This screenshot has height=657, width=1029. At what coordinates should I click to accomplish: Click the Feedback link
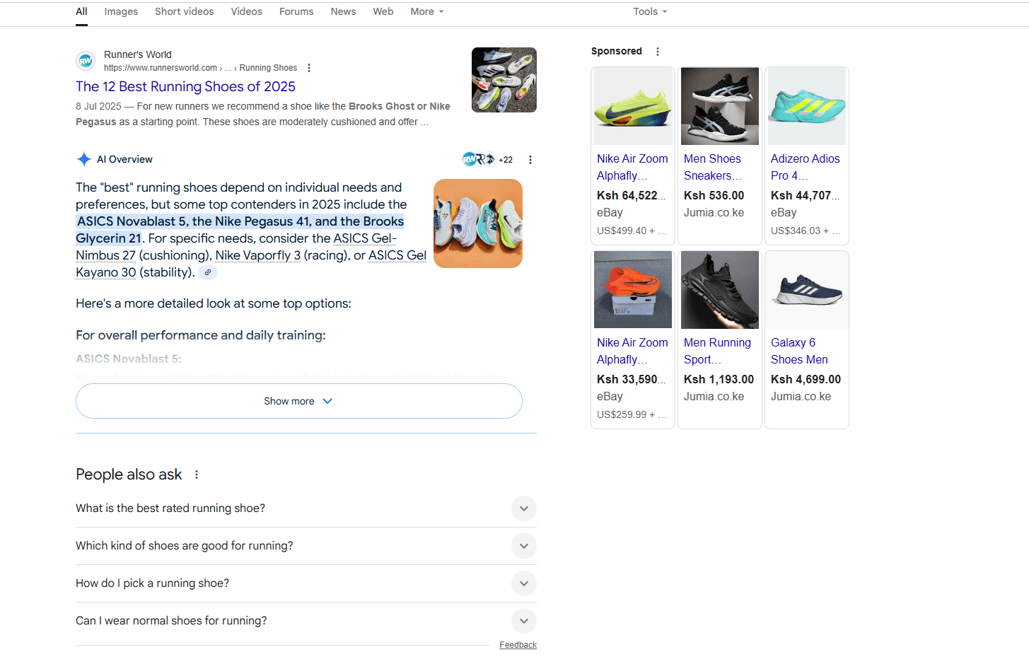pyautogui.click(x=518, y=645)
